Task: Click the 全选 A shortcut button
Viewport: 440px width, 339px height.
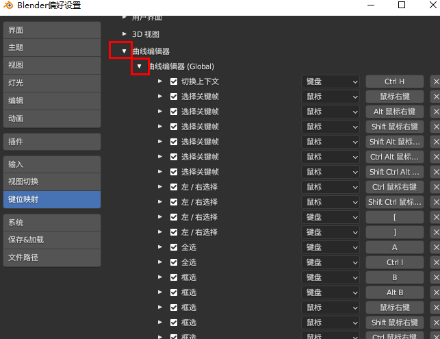Action: [395, 247]
